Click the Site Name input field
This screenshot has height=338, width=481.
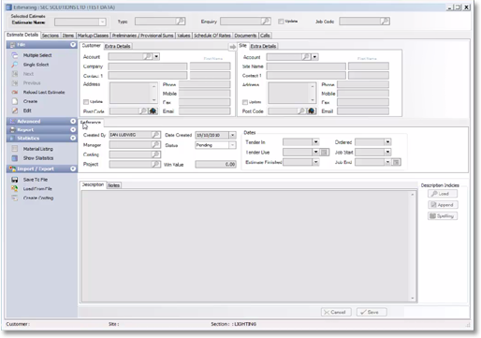[x=306, y=66]
